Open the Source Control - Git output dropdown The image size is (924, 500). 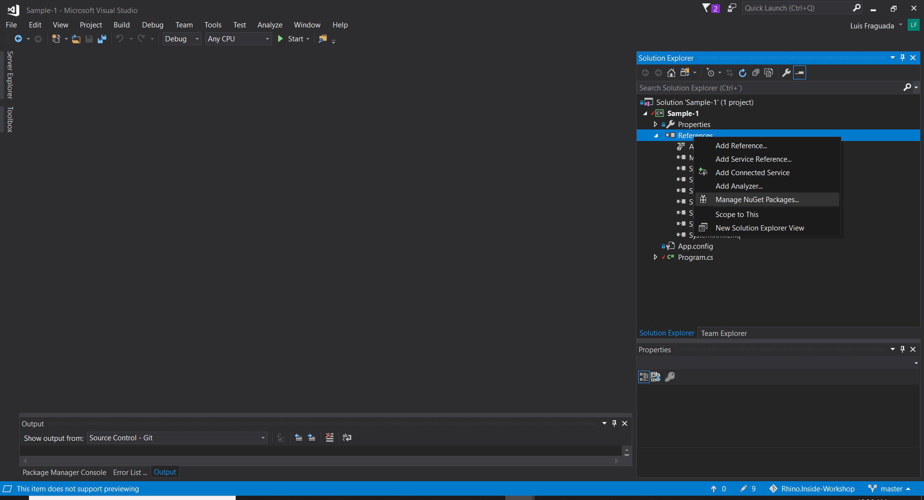[x=177, y=438]
